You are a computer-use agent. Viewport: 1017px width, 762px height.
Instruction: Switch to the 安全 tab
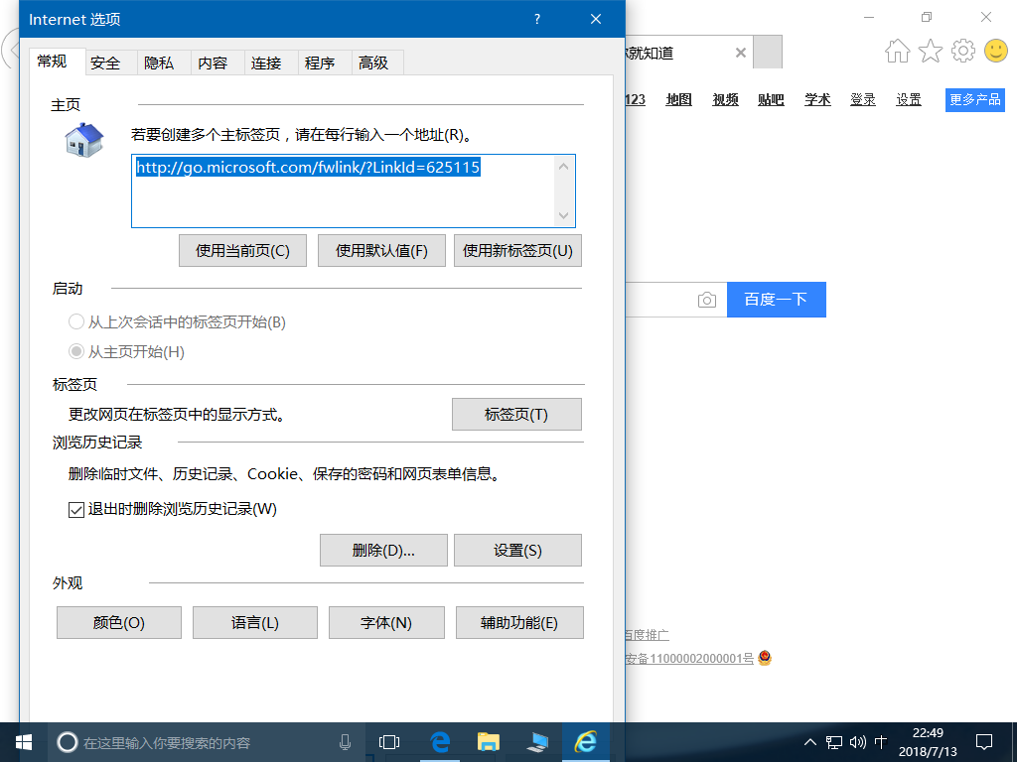105,63
